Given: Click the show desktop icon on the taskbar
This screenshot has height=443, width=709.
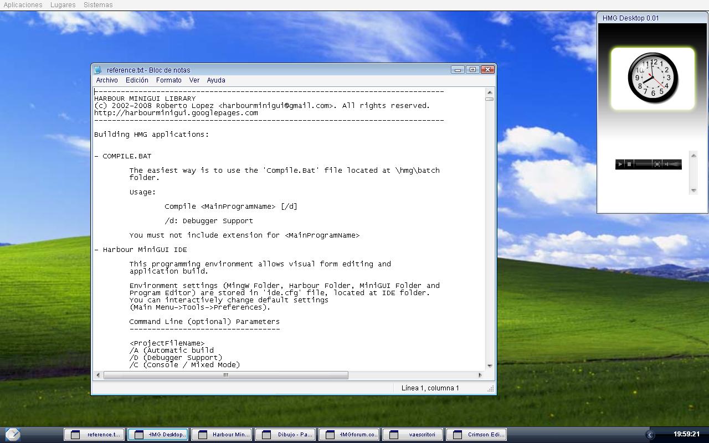Looking at the screenshot, I should tap(12, 434).
